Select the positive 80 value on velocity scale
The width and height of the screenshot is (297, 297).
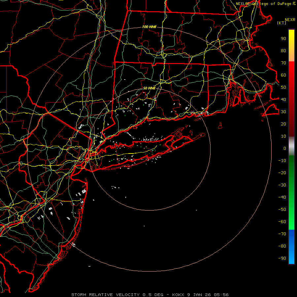tap(283, 51)
